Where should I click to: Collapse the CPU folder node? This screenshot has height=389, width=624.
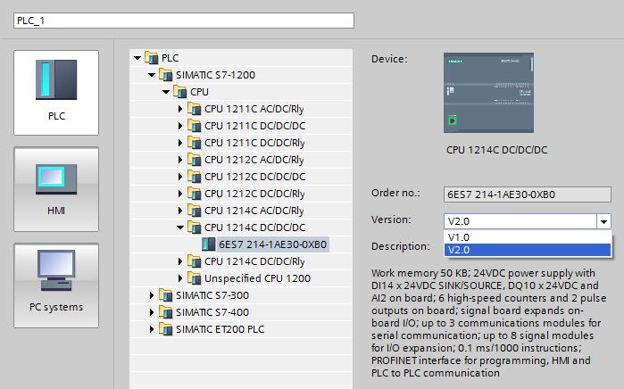pyautogui.click(x=166, y=92)
